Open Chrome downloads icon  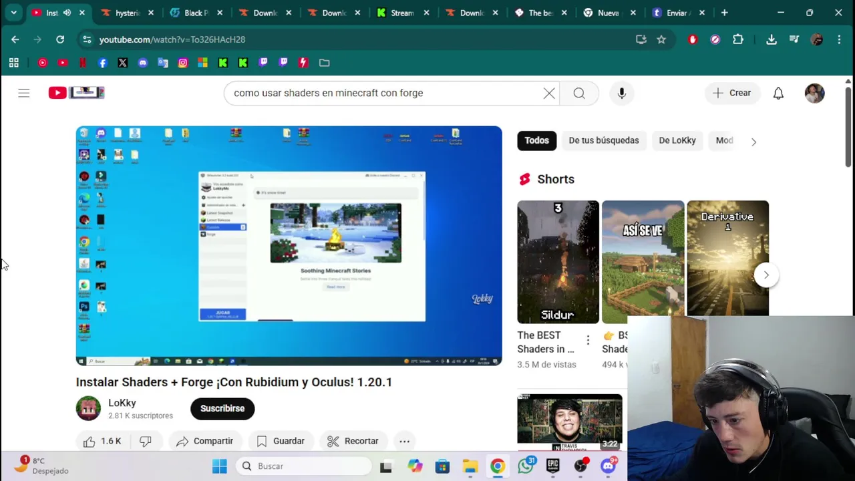click(772, 39)
